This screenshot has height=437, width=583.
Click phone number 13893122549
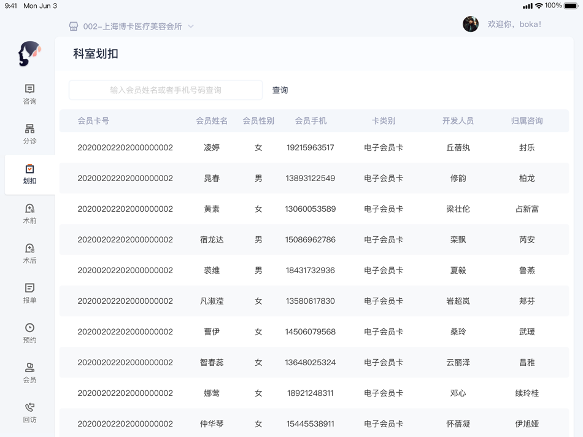pos(310,178)
